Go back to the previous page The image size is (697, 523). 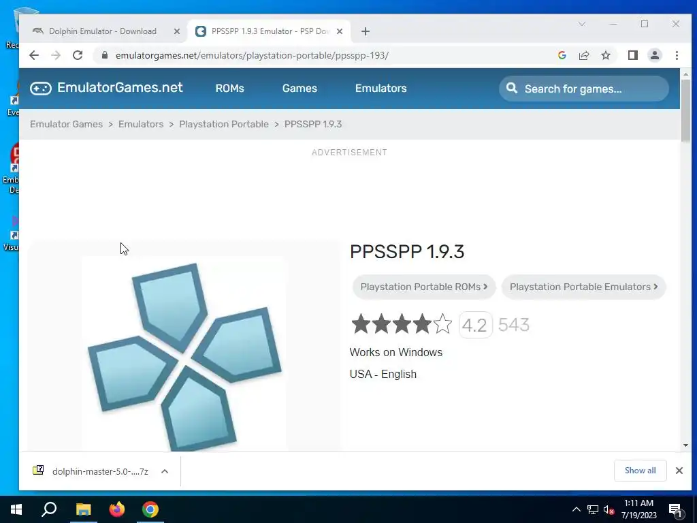[34, 55]
